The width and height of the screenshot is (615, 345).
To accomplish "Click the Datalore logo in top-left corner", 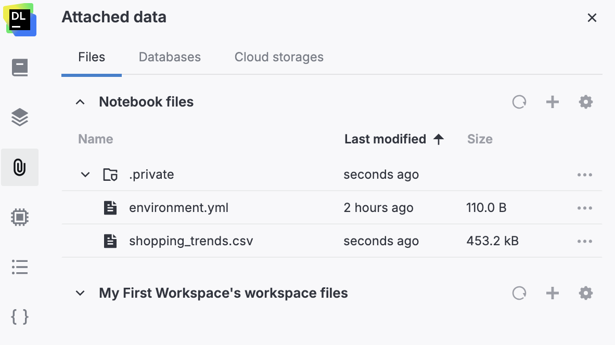I will pyautogui.click(x=20, y=19).
